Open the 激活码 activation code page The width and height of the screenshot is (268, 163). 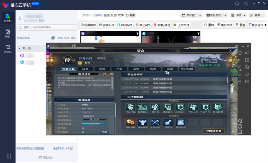click(x=8, y=49)
